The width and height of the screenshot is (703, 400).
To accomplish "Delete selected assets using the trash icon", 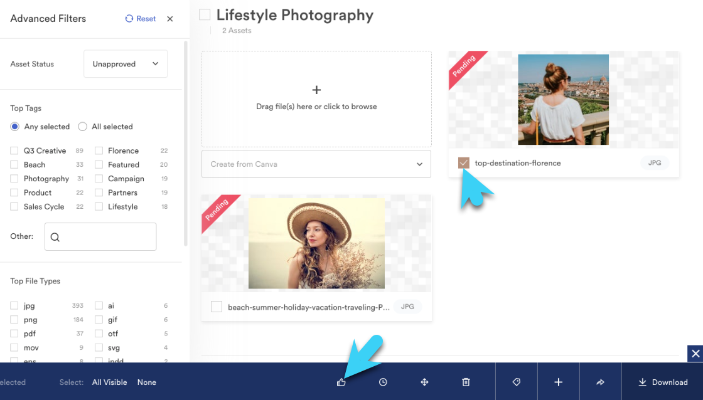I will [466, 381].
